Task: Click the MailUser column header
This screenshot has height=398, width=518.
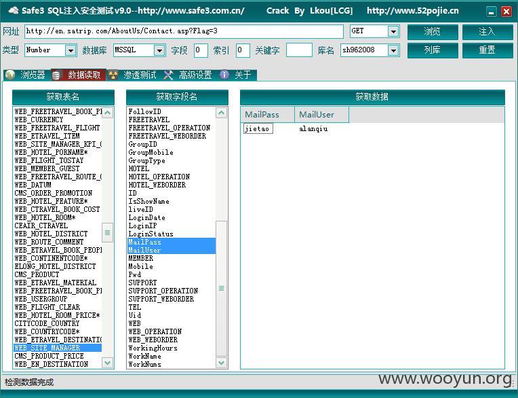Action: 322,115
